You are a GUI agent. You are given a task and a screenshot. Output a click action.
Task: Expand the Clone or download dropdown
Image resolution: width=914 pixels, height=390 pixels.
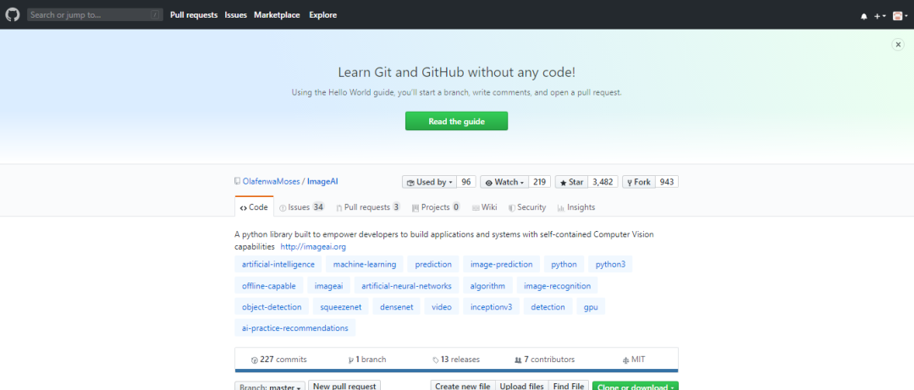636,386
